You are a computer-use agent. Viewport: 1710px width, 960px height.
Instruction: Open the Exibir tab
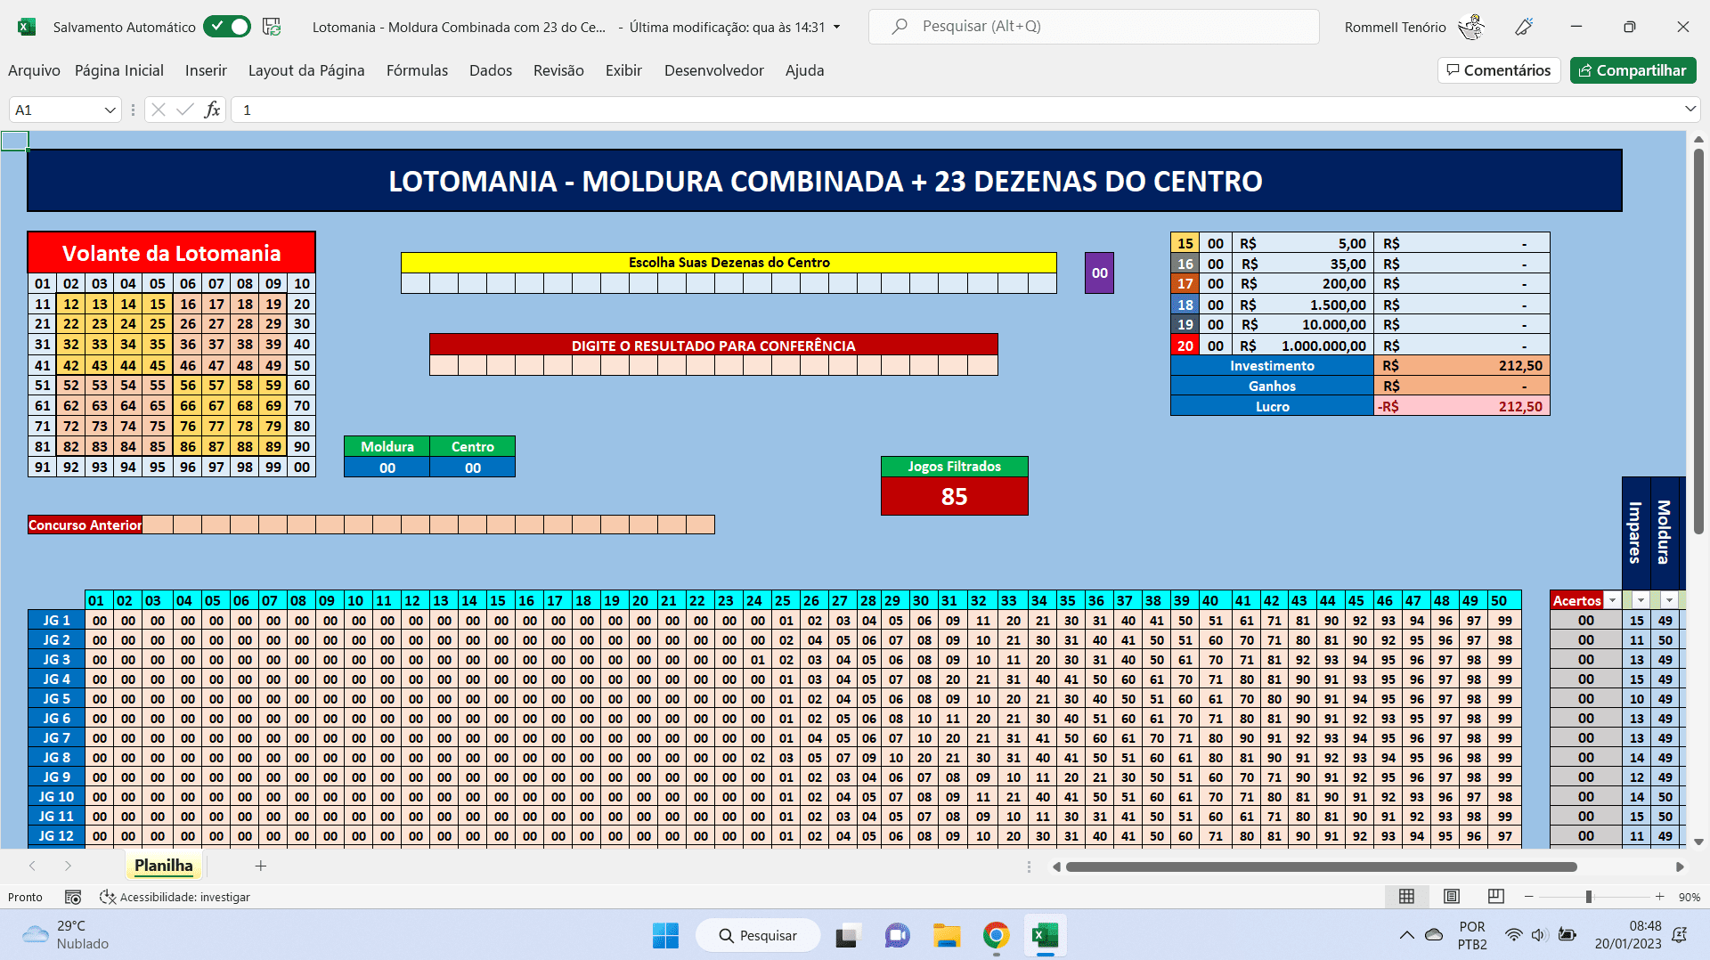point(623,70)
